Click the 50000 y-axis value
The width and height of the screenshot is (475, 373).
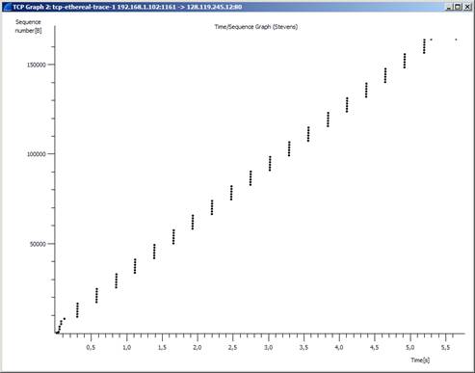[37, 244]
